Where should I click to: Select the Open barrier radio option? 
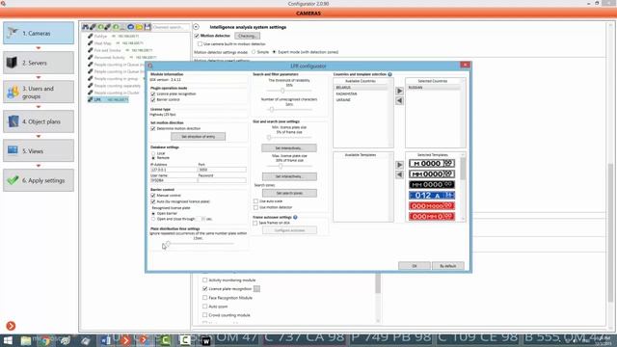pos(153,213)
